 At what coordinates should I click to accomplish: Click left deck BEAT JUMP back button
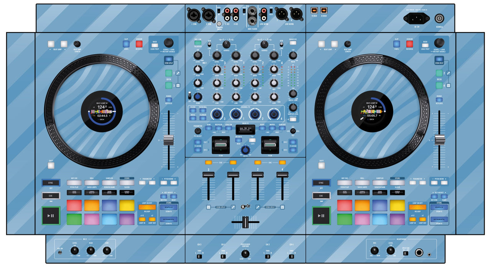click(x=51, y=44)
